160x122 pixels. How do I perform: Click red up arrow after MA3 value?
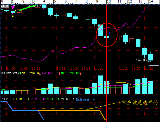point(81,73)
